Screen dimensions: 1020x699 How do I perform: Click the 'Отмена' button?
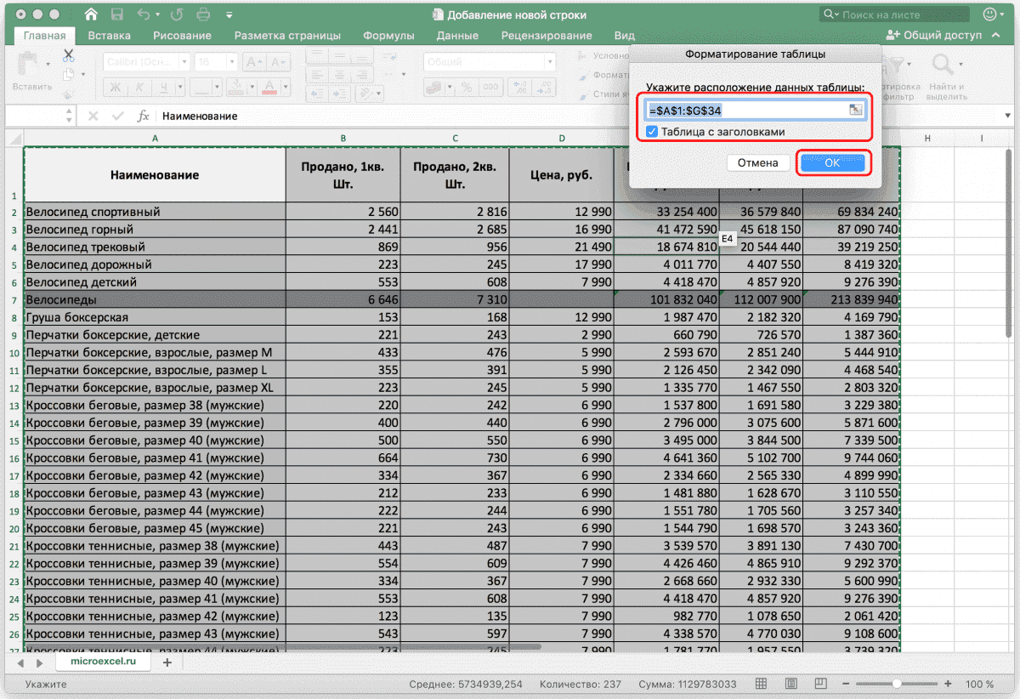(x=757, y=162)
